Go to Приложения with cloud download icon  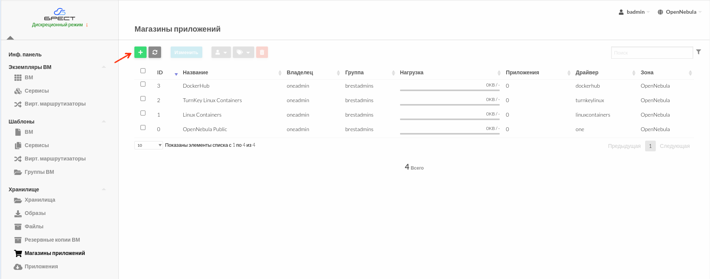point(41,266)
